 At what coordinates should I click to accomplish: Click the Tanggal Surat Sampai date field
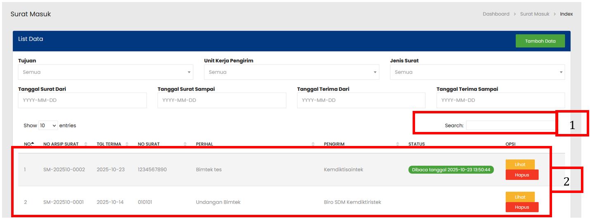(222, 100)
